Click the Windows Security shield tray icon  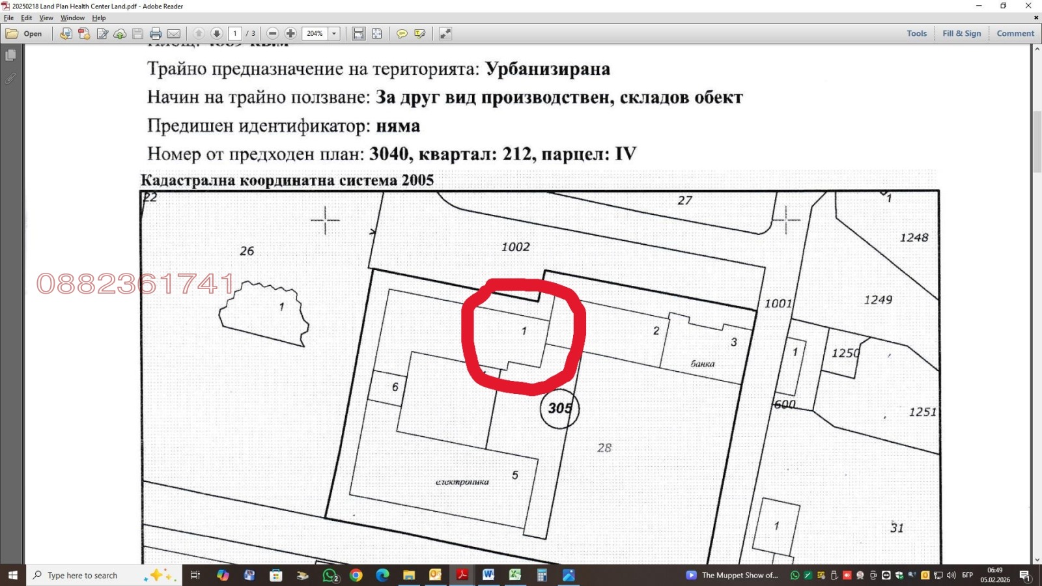(899, 575)
